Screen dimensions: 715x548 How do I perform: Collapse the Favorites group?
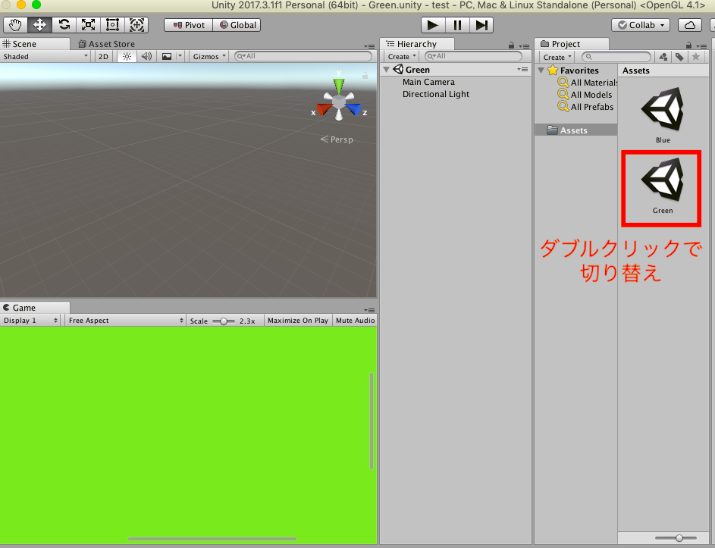(541, 70)
